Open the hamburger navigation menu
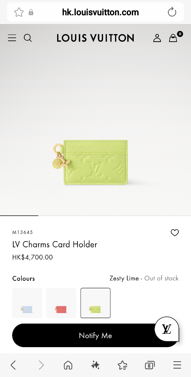Screen dimensions: 191x377 point(12,38)
